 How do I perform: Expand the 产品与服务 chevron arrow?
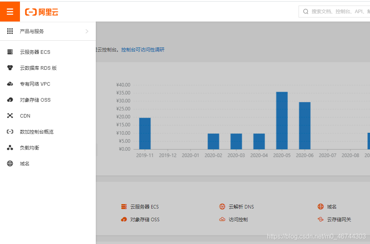(x=87, y=31)
